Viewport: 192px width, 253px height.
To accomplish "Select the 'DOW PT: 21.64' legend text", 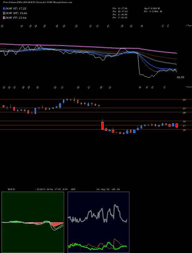I will [16, 18].
